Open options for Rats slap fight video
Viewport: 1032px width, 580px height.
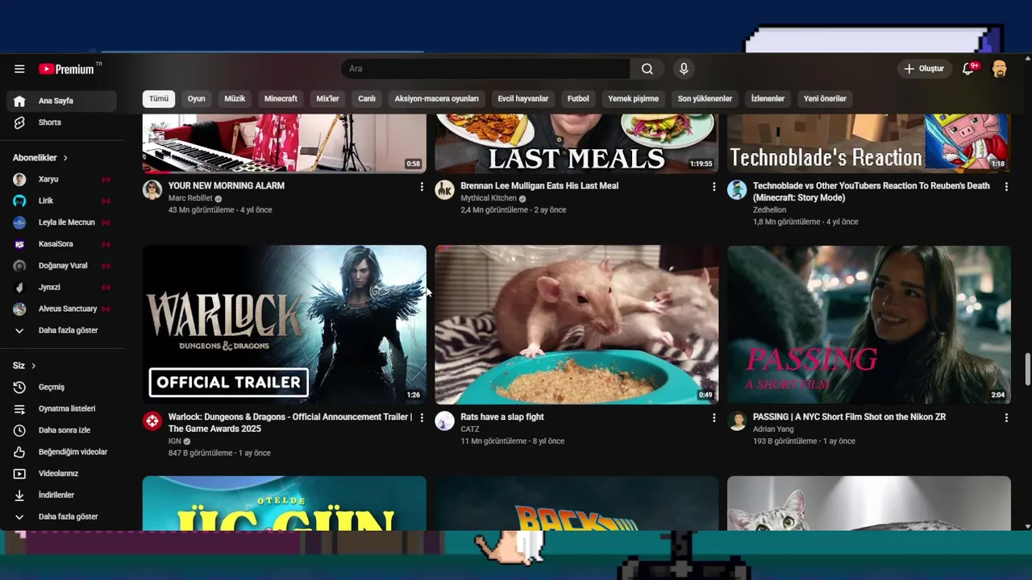tap(714, 417)
